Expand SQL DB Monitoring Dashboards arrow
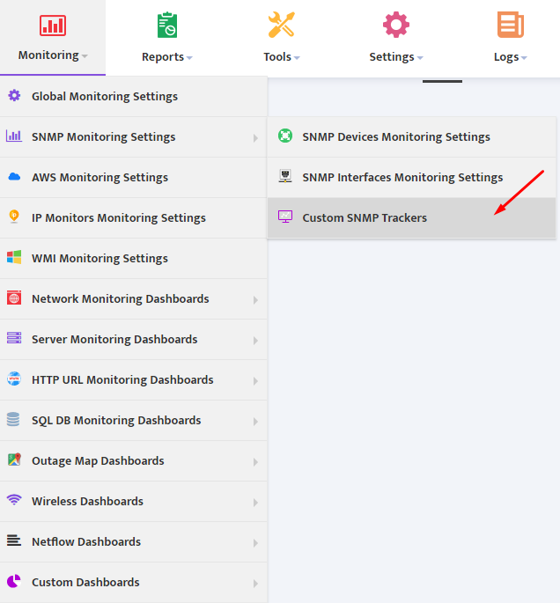560x603 pixels. (255, 422)
